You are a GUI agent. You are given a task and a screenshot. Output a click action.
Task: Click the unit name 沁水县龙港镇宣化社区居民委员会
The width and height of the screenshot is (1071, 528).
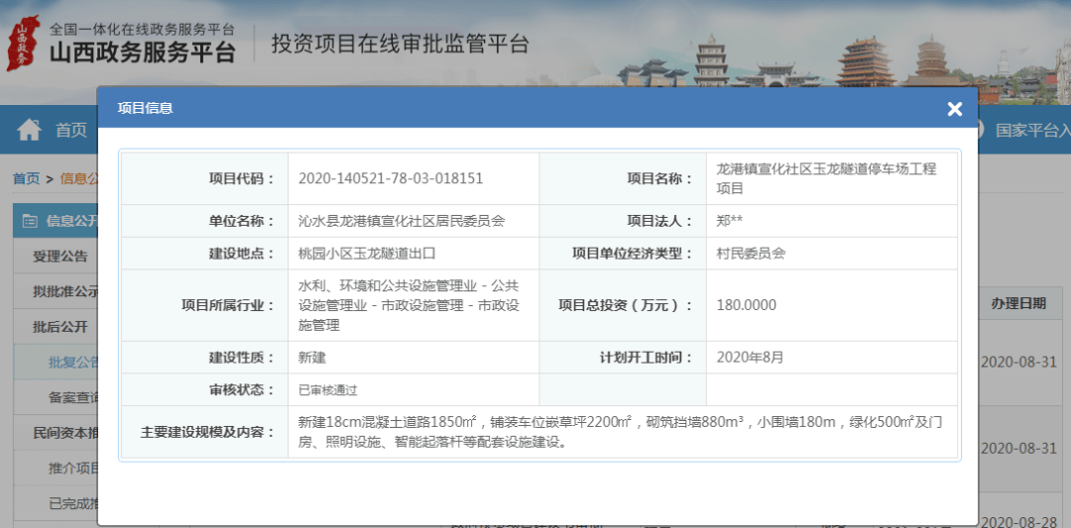402,220
